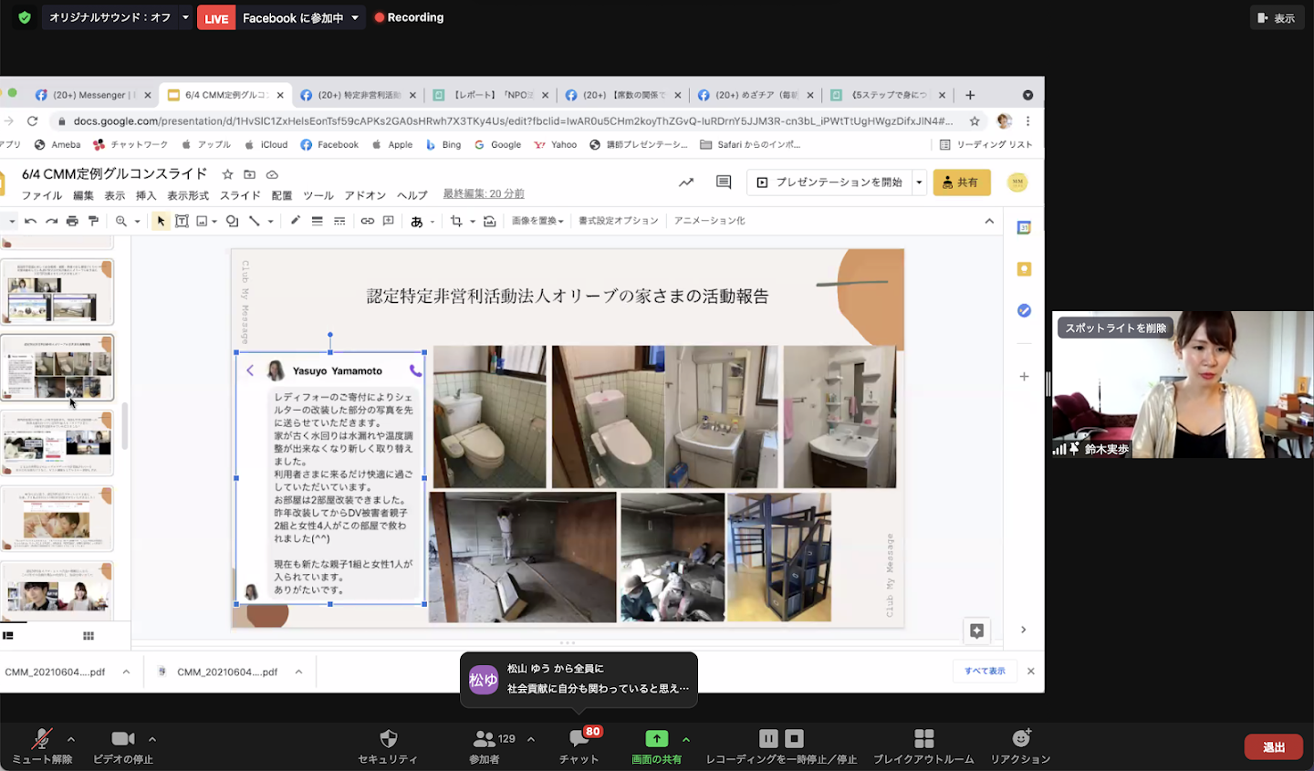This screenshot has height=771, width=1314.
Task: Click the Border weight icon
Action: (x=317, y=221)
